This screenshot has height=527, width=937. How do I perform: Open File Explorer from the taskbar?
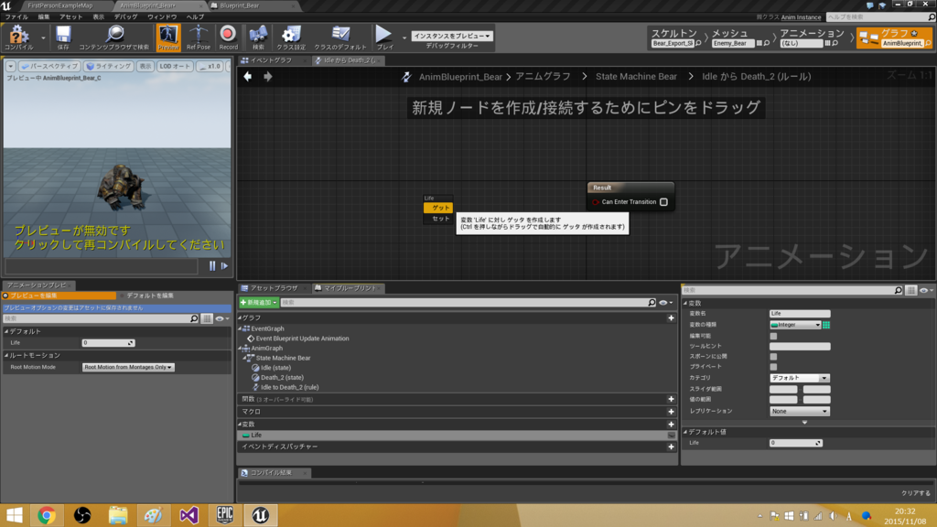118,515
